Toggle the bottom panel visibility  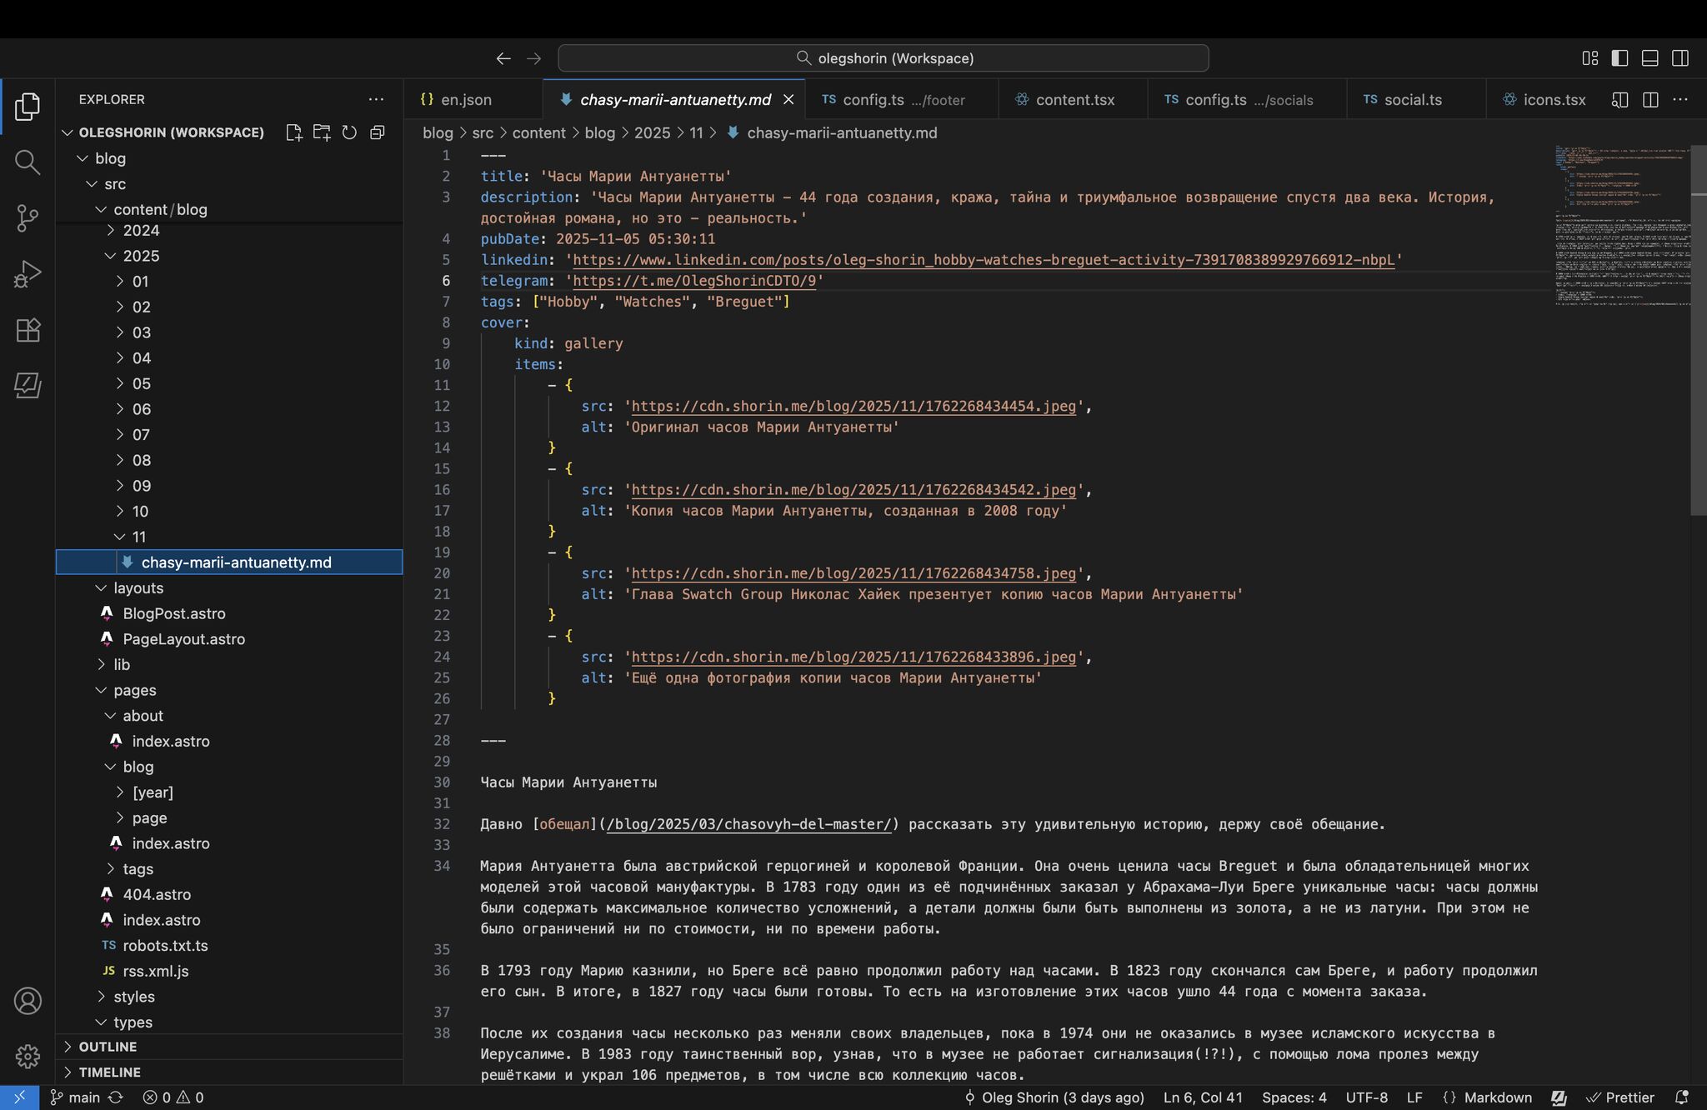click(1649, 58)
